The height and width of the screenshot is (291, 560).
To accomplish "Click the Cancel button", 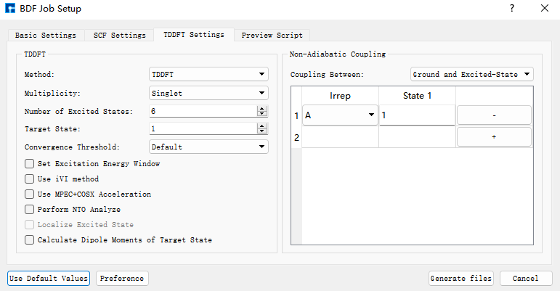I will tap(525, 278).
